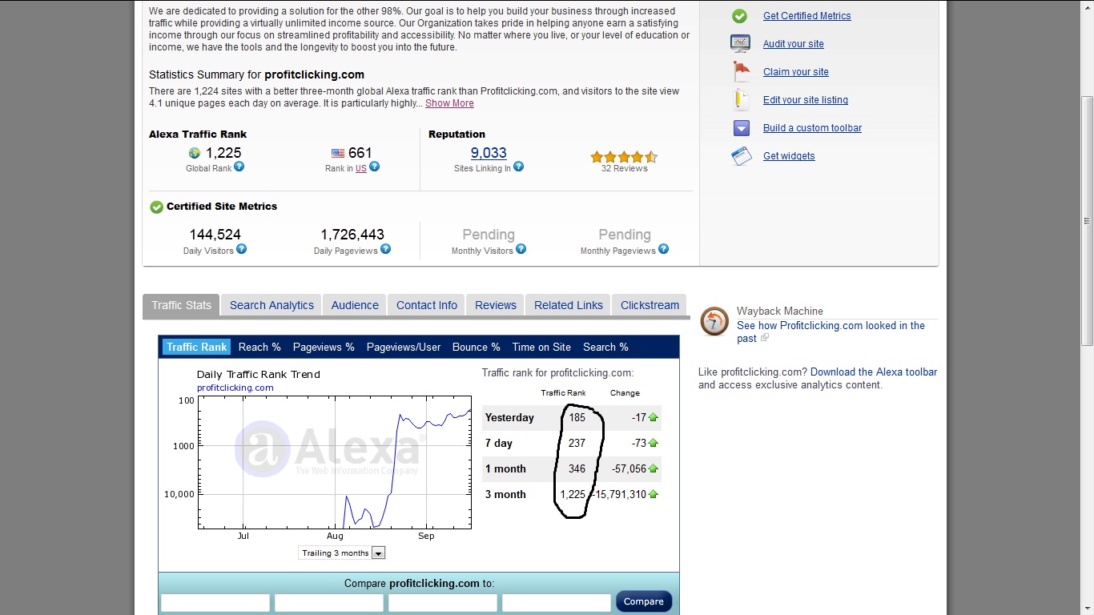Click the Edit your site listing pencil icon

point(742,99)
